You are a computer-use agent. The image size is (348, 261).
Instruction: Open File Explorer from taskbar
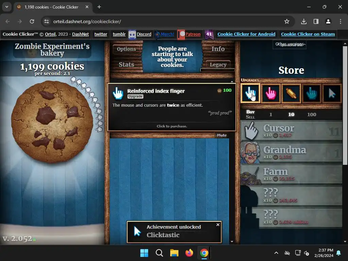click(174, 253)
